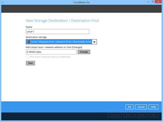Click the Test button
This screenshot has width=163, height=122.
(x=30, y=63)
